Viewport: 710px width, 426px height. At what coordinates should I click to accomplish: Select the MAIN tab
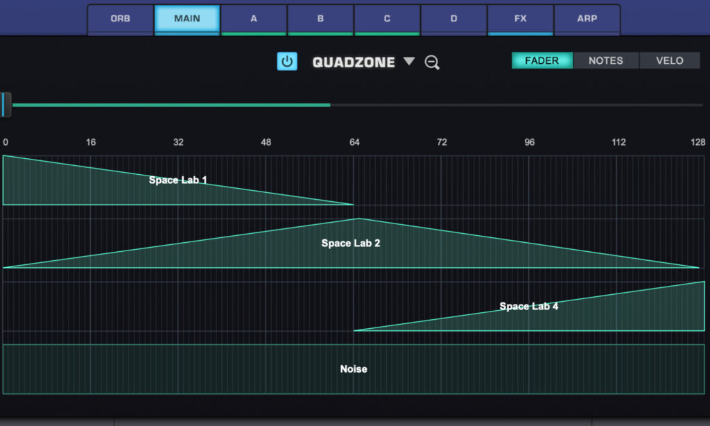tap(187, 19)
